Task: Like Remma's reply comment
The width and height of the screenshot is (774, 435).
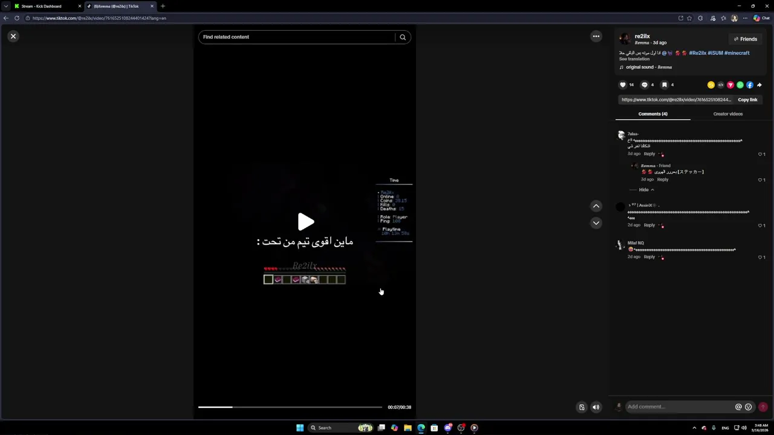Action: click(x=760, y=180)
